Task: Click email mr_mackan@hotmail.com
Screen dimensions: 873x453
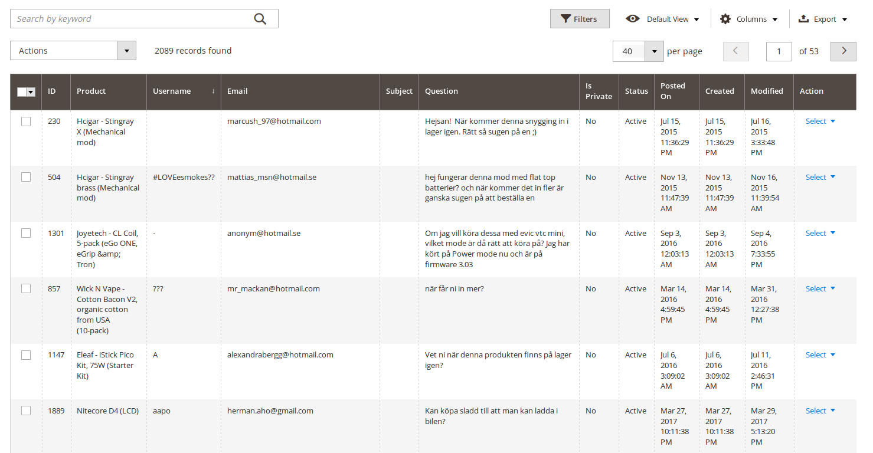Action: (273, 288)
